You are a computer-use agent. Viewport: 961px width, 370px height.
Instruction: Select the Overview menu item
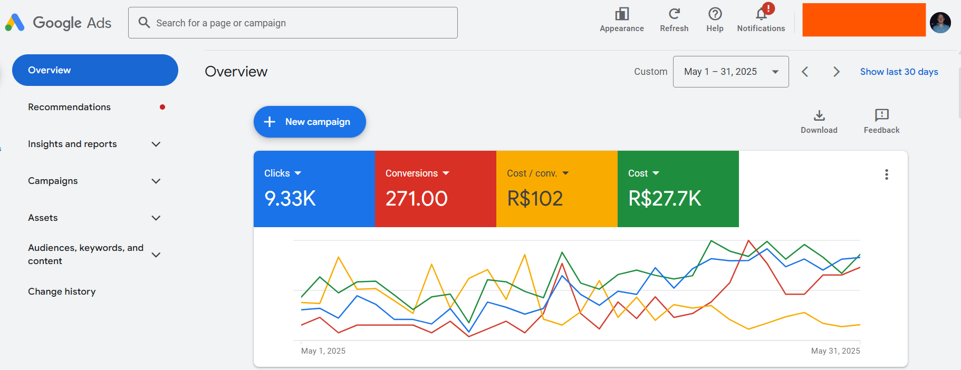[x=95, y=70]
